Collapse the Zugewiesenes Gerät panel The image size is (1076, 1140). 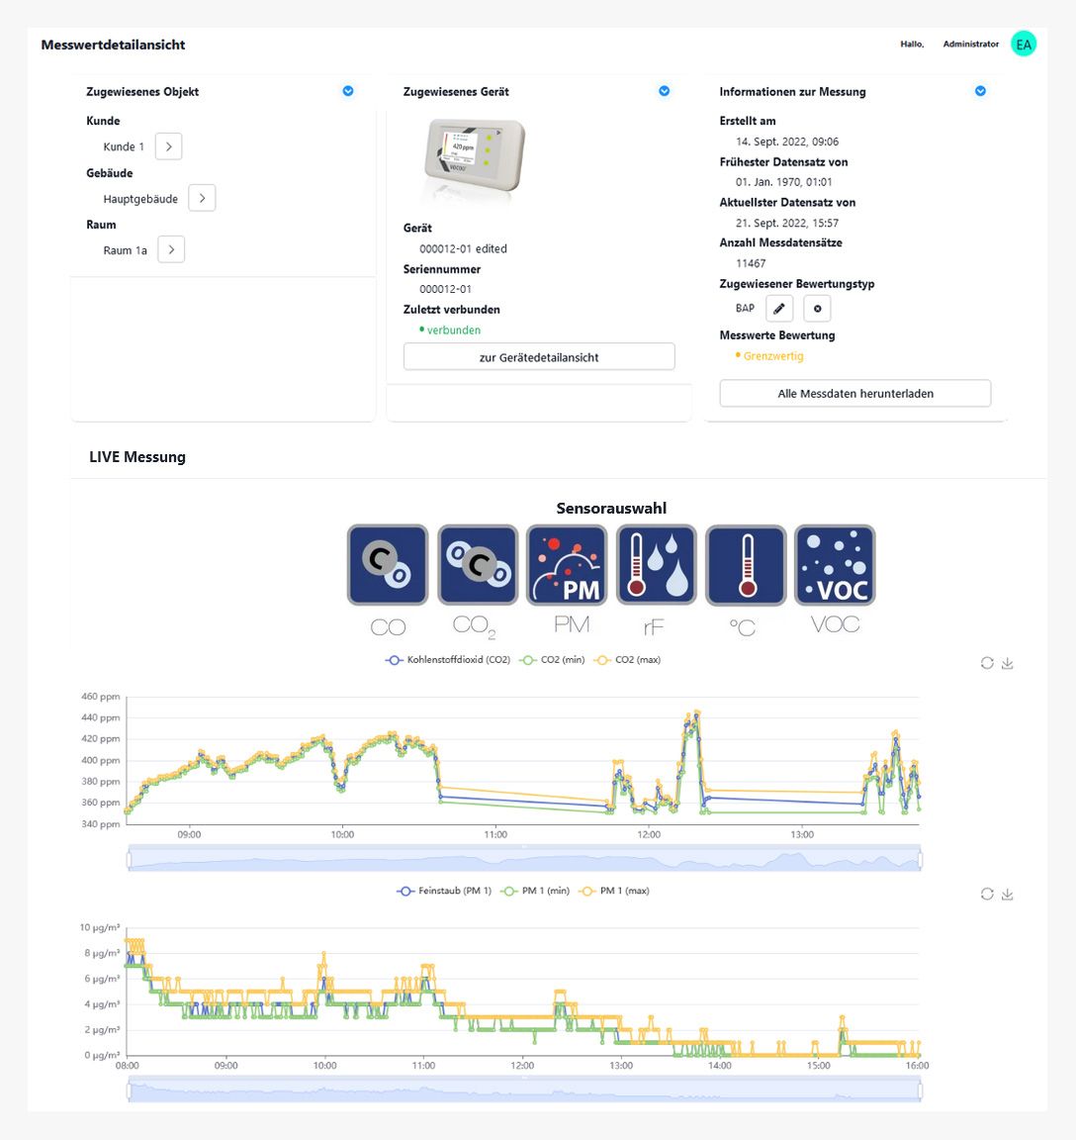[x=664, y=91]
